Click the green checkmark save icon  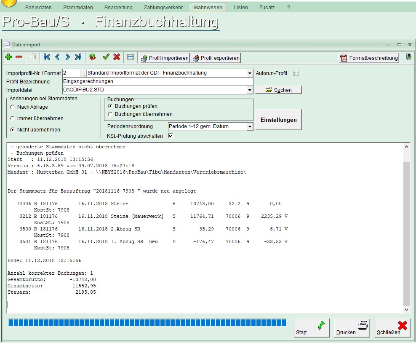(x=106, y=57)
